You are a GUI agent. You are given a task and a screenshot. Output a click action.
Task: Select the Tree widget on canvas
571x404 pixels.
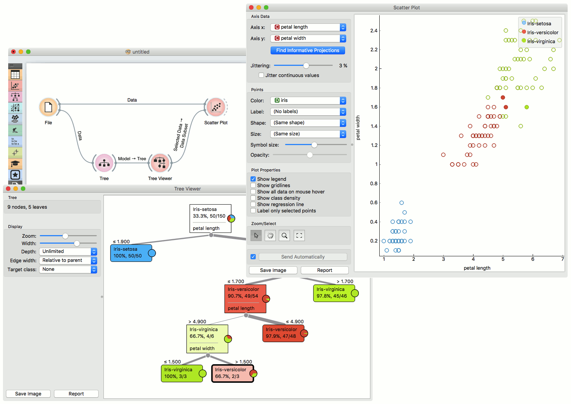pyautogui.click(x=104, y=163)
